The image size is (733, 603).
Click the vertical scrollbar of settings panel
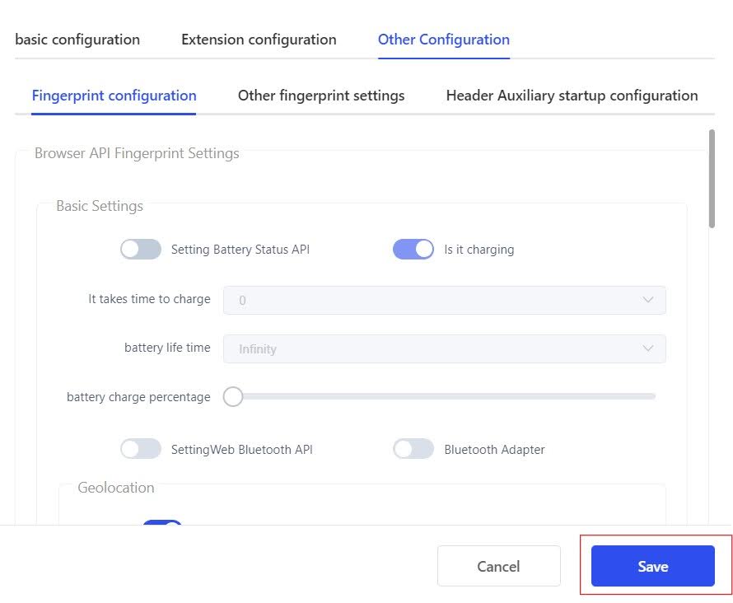712,177
